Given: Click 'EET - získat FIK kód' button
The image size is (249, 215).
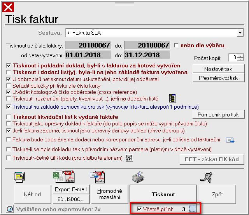Looking at the screenshot, I should pos(212,159).
